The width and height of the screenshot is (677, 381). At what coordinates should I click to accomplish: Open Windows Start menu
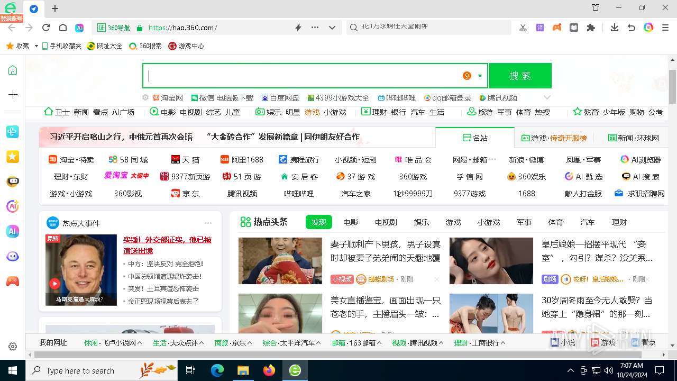coord(13,370)
